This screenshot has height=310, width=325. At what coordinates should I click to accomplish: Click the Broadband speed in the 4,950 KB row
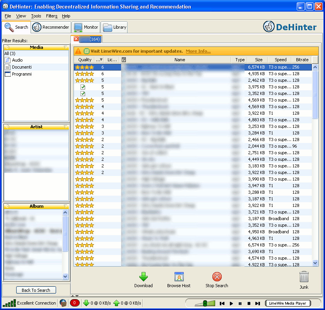click(279, 232)
